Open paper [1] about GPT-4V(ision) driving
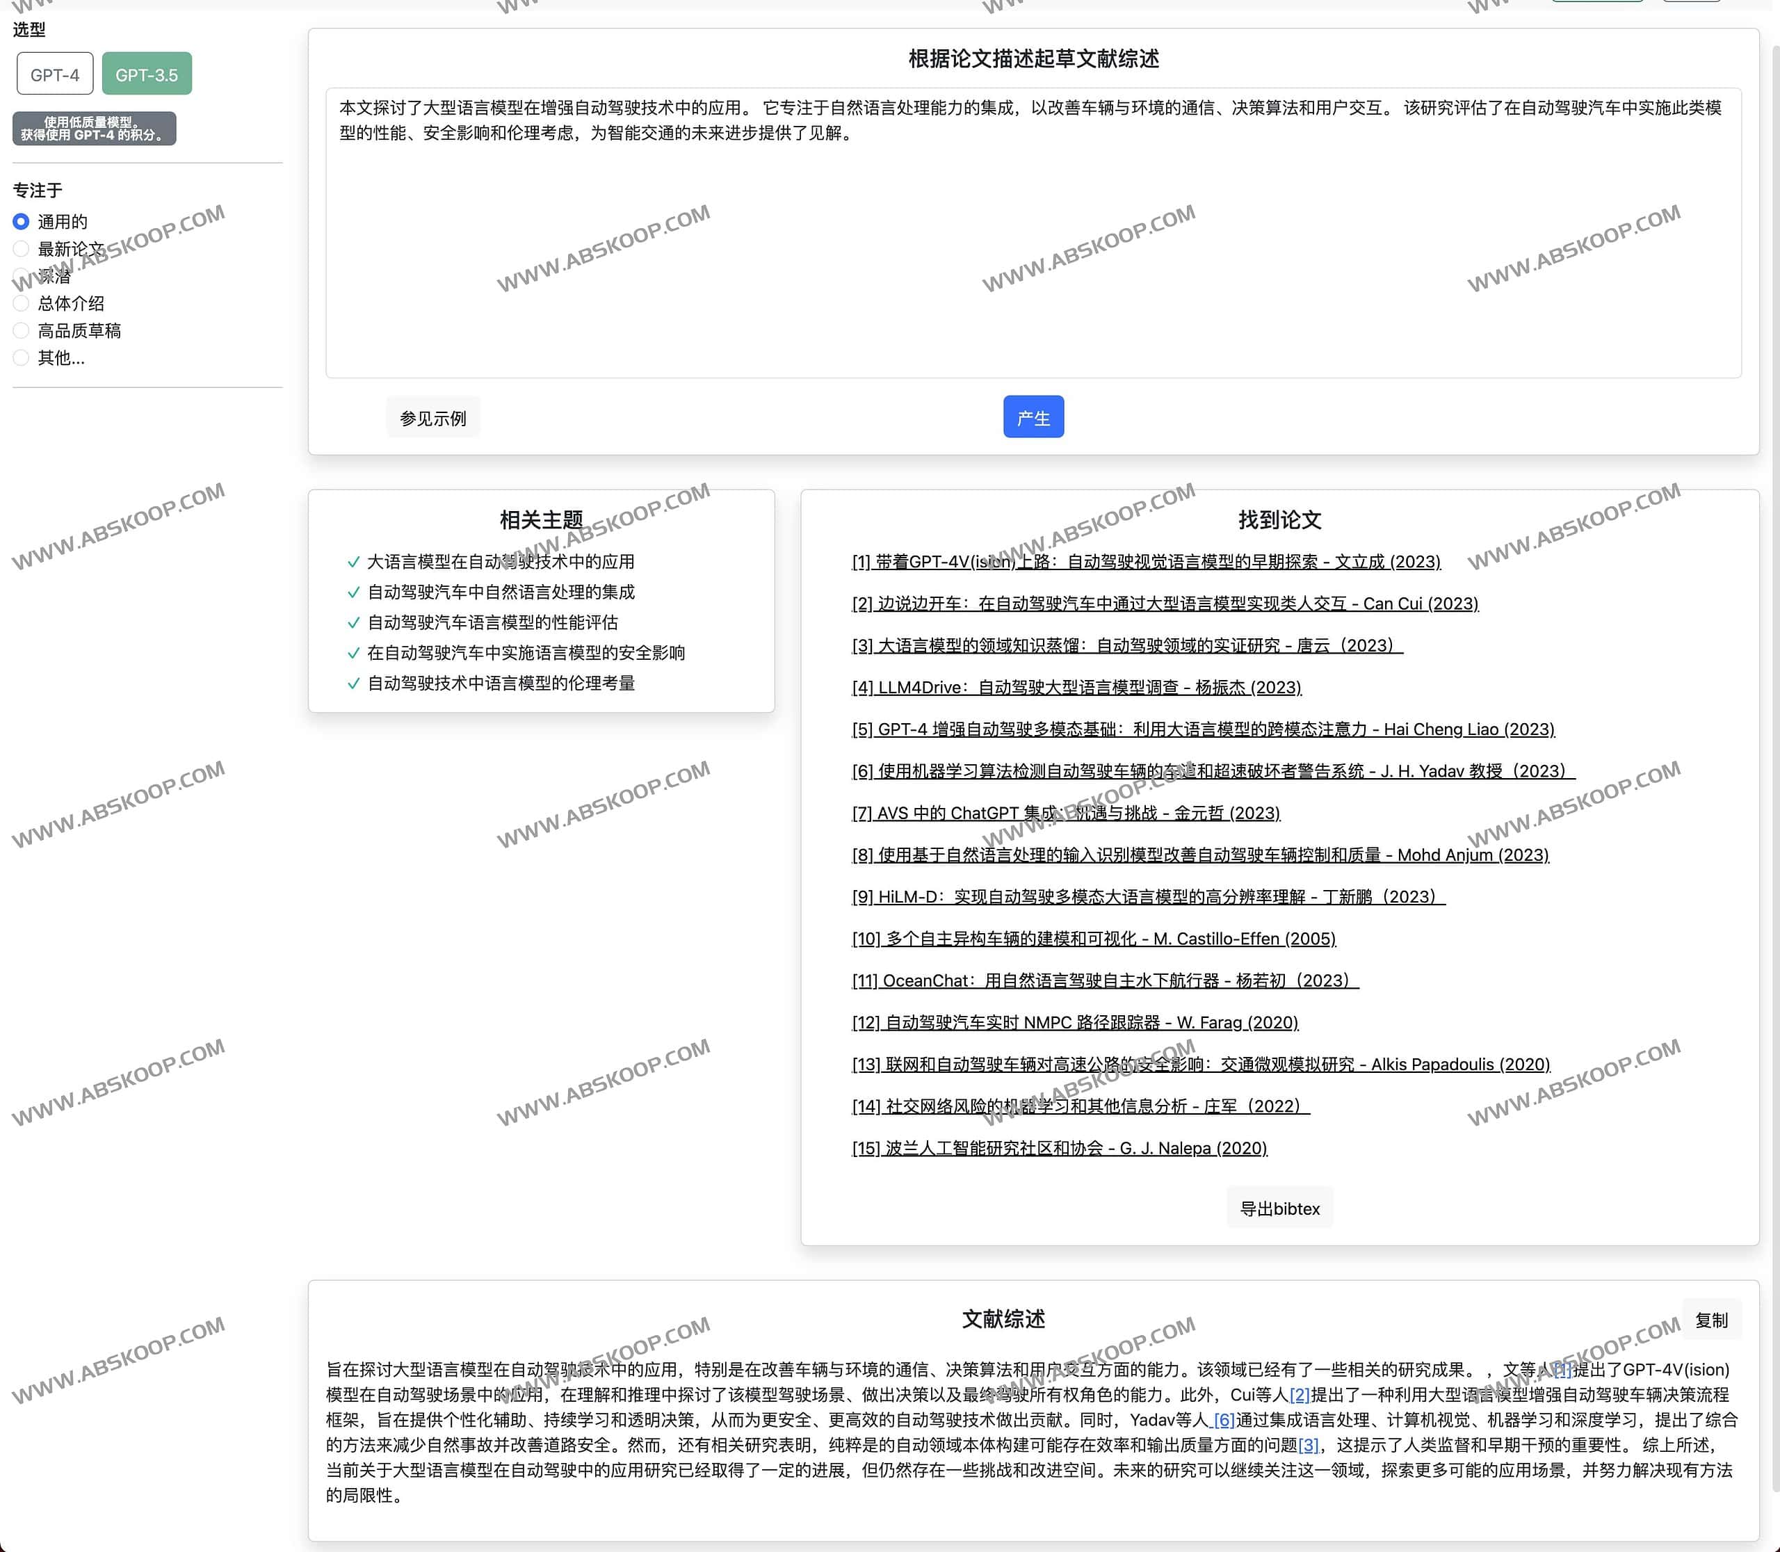Image resolution: width=1780 pixels, height=1552 pixels. click(1145, 562)
